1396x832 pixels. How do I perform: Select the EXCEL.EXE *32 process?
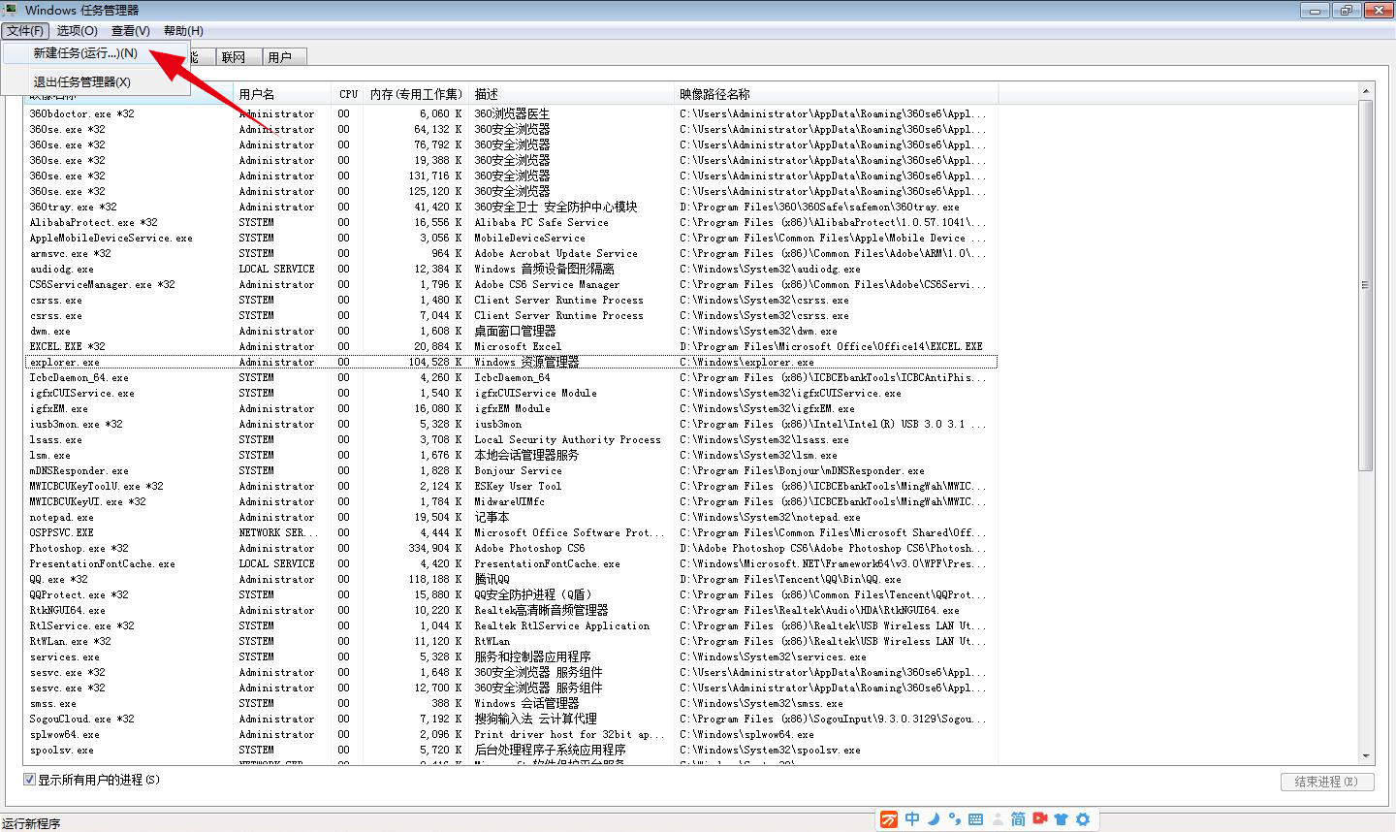click(511, 346)
